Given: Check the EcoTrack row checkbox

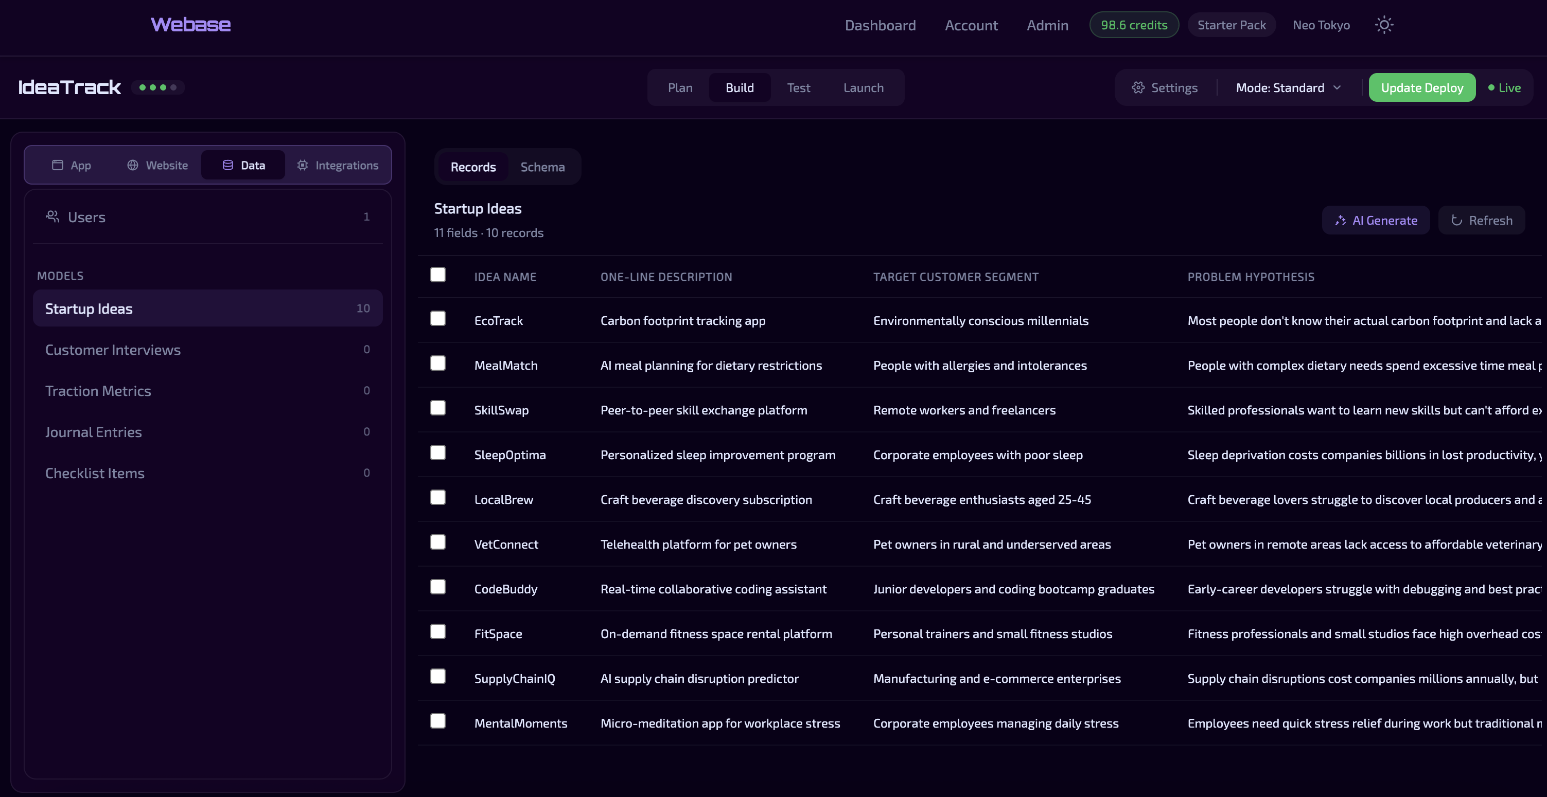Looking at the screenshot, I should 438,319.
